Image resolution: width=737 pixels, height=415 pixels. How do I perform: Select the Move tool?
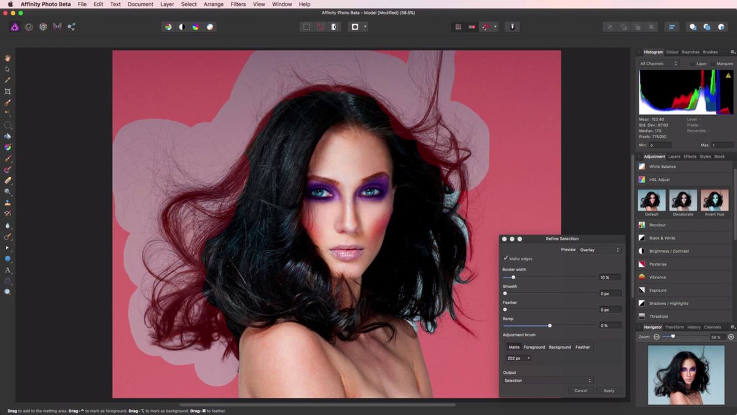pyautogui.click(x=8, y=69)
